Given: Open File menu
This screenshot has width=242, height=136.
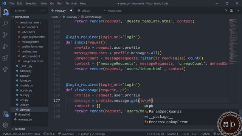Looking at the screenshot, I should point(12,3).
